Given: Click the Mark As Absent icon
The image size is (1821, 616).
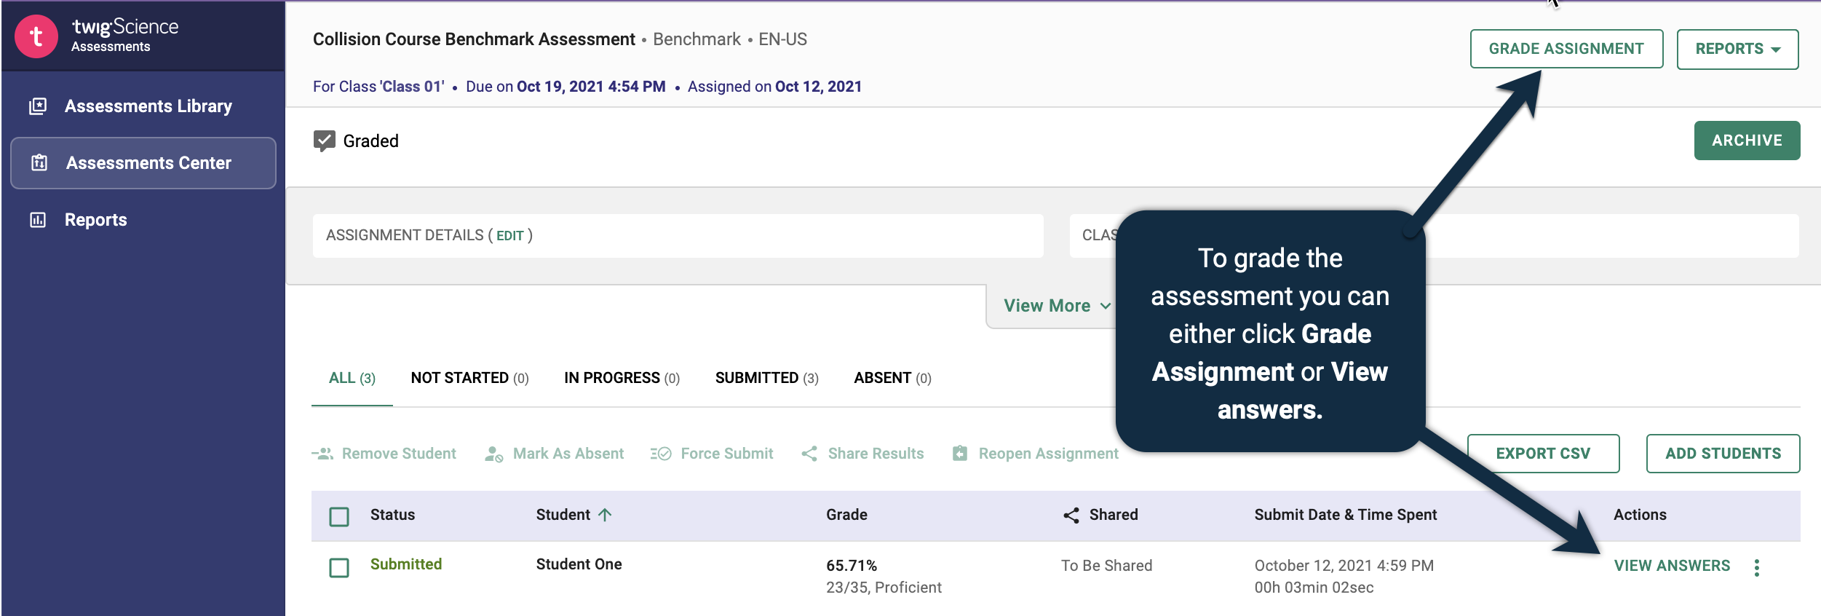Looking at the screenshot, I should [x=494, y=454].
